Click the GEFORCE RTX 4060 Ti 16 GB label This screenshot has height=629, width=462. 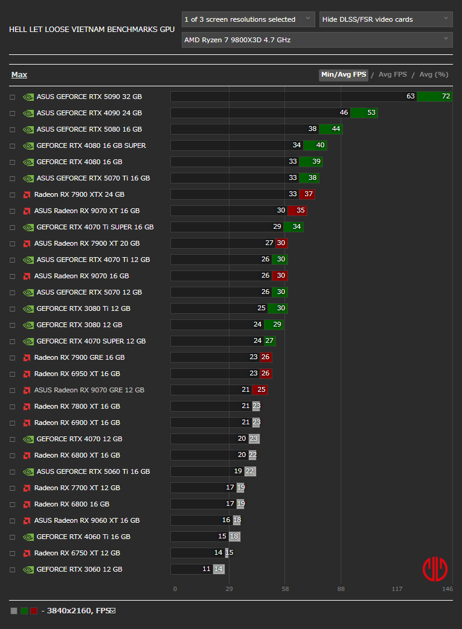(x=83, y=537)
